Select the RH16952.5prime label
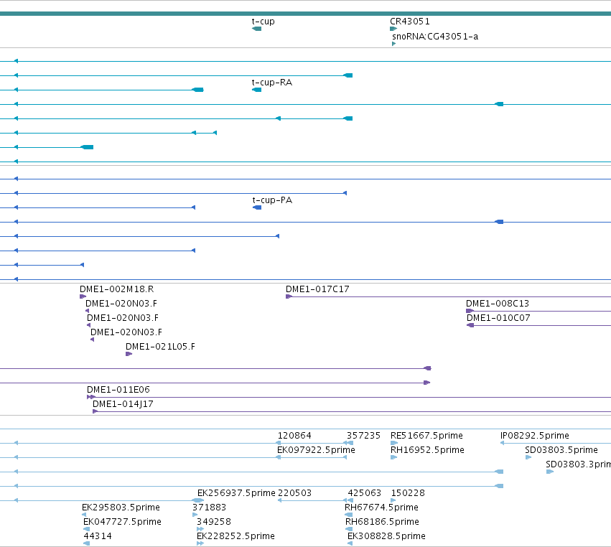This screenshot has width=611, height=547. (427, 450)
